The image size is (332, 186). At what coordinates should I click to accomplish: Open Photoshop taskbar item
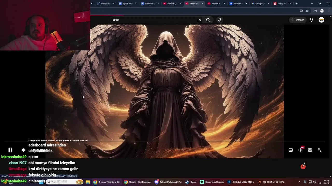click(241, 182)
